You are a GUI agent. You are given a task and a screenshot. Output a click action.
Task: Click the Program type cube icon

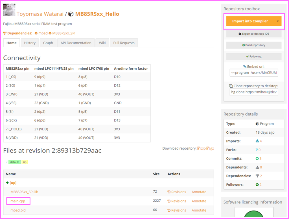click(x=257, y=124)
